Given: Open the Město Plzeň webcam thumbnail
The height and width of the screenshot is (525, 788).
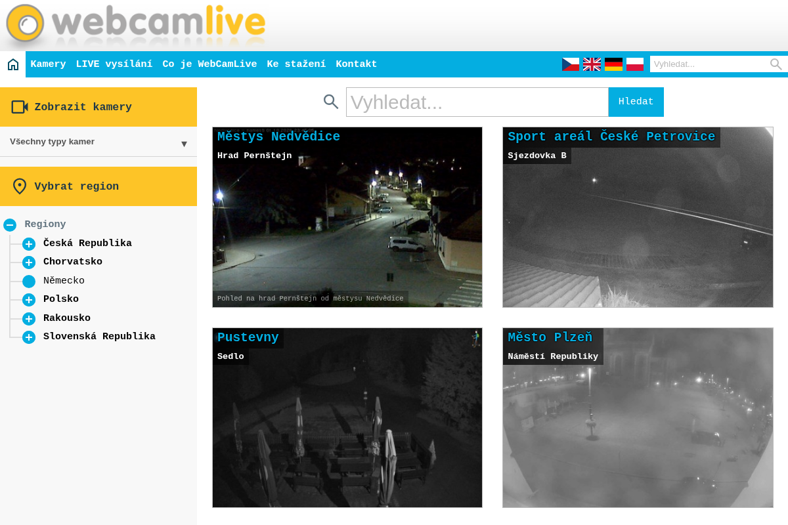Looking at the screenshot, I should coord(638,418).
